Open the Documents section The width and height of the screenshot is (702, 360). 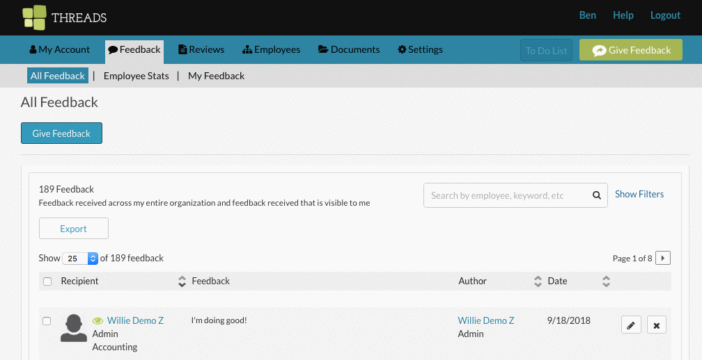(349, 49)
